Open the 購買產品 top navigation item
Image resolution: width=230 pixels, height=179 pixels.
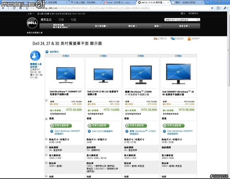pyautogui.click(x=46, y=19)
